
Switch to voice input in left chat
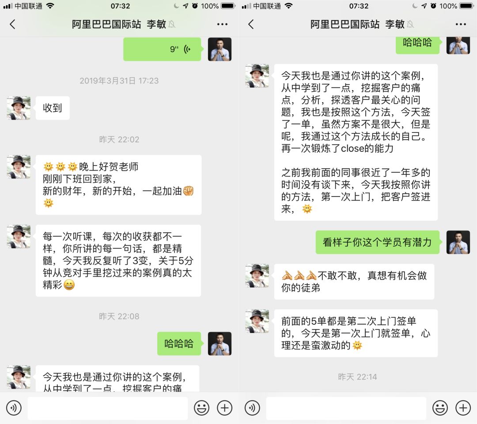click(14, 408)
